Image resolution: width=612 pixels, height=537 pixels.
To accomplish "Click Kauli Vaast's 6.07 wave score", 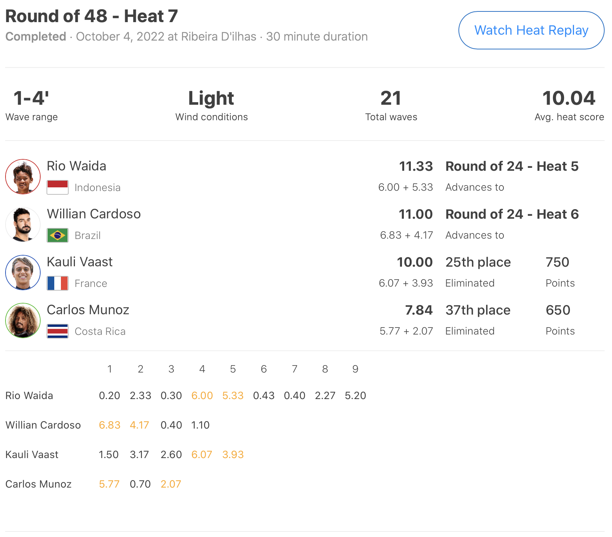I will tap(202, 455).
